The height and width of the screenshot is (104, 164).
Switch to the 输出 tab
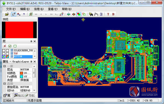coord(19,96)
